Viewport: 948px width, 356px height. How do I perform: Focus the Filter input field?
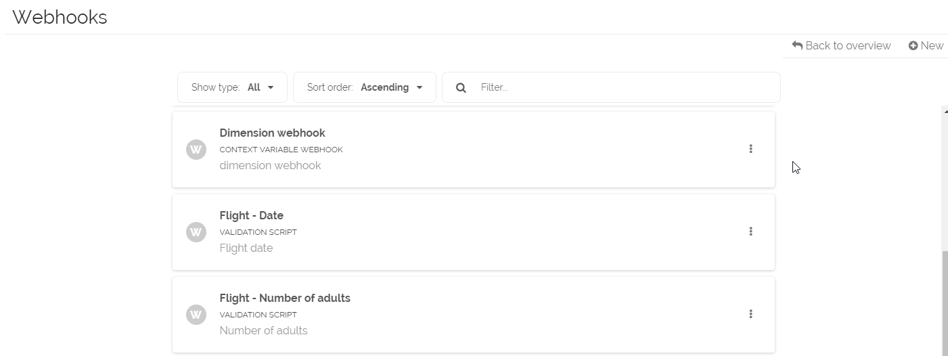[x=623, y=87]
